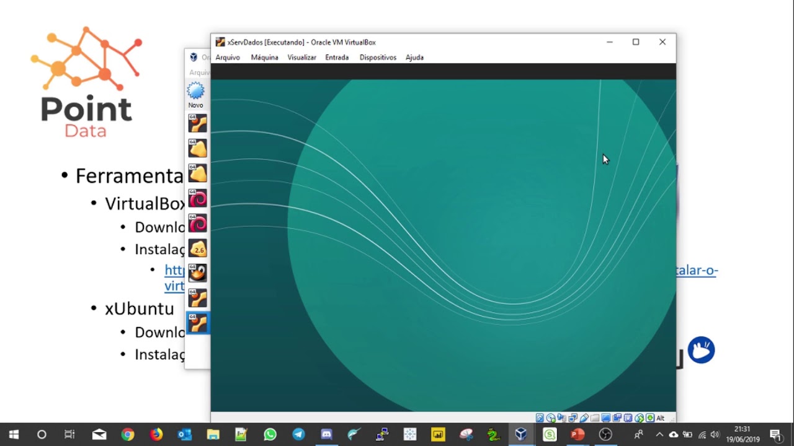The image size is (794, 446).
Task: Click the CPU chip status icon
Action: tap(628, 418)
